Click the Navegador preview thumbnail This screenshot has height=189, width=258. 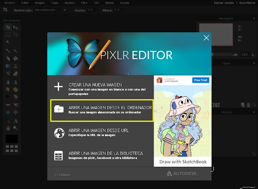click(216, 34)
